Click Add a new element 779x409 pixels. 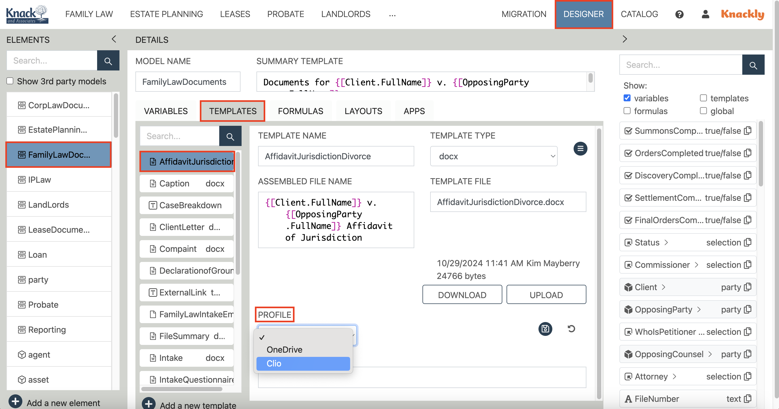point(63,403)
